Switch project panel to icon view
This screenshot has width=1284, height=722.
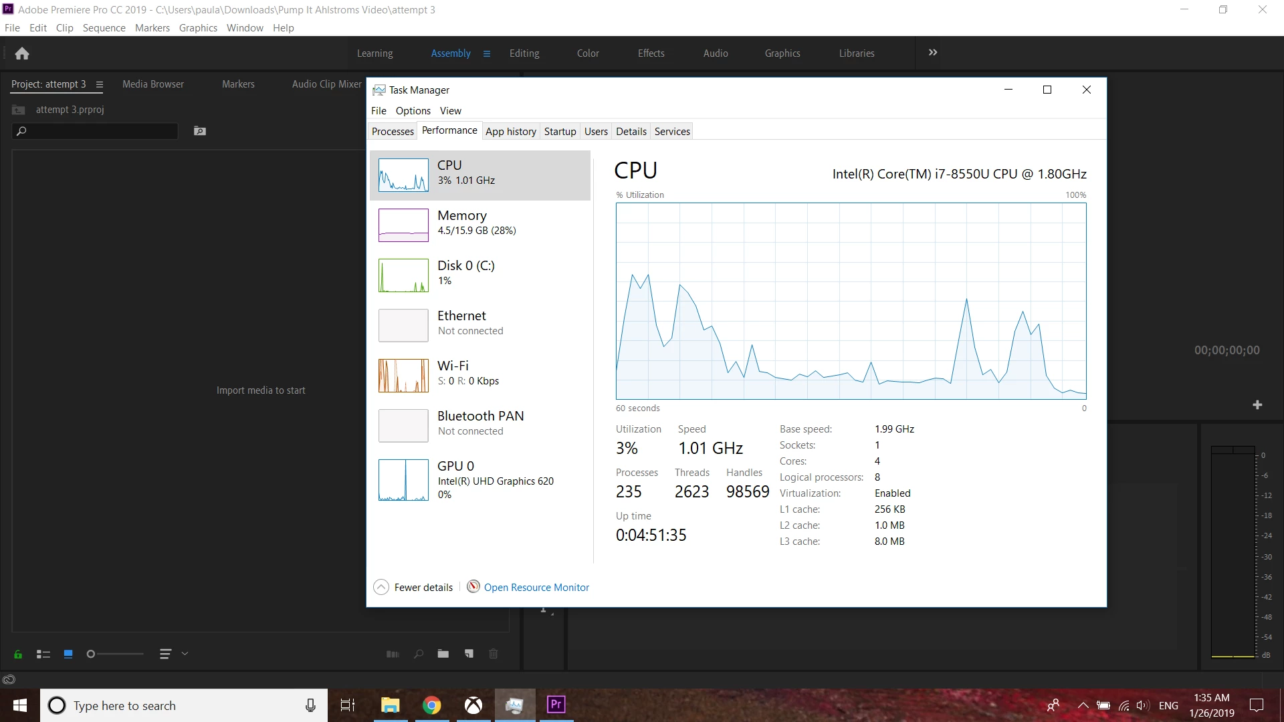coord(68,654)
